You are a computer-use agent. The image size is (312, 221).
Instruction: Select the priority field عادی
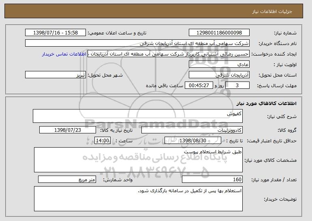pyautogui.click(x=219, y=64)
